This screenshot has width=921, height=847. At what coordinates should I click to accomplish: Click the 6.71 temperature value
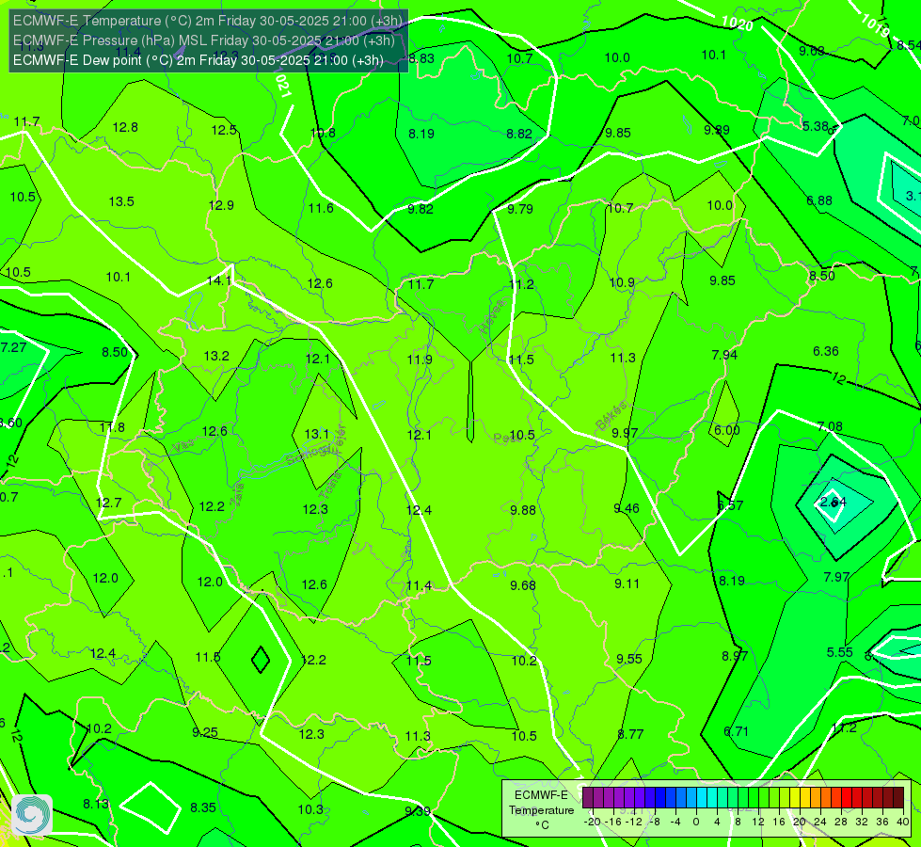pyautogui.click(x=736, y=732)
